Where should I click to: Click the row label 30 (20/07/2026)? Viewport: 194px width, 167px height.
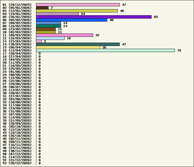[17, 93]
